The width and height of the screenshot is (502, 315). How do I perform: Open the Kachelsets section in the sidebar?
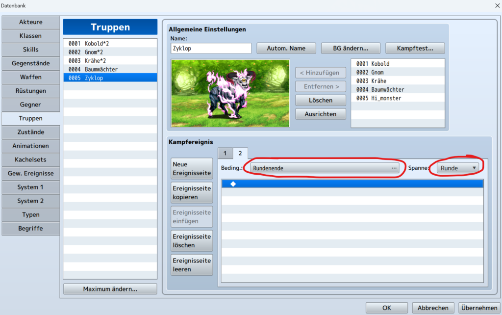pyautogui.click(x=30, y=159)
